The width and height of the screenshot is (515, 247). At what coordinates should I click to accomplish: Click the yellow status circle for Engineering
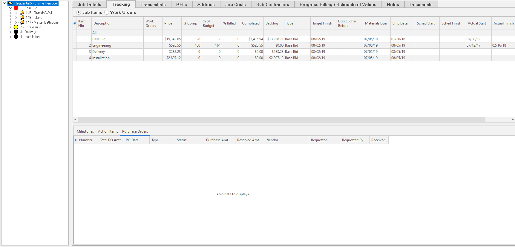(16, 27)
